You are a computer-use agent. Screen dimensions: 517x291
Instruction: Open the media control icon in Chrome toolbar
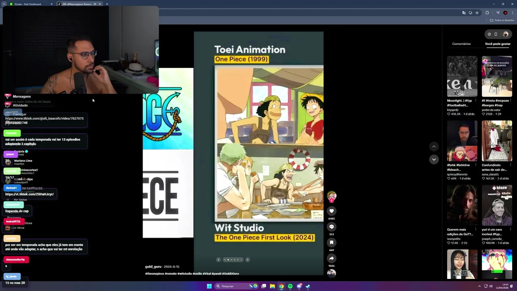coord(498,13)
